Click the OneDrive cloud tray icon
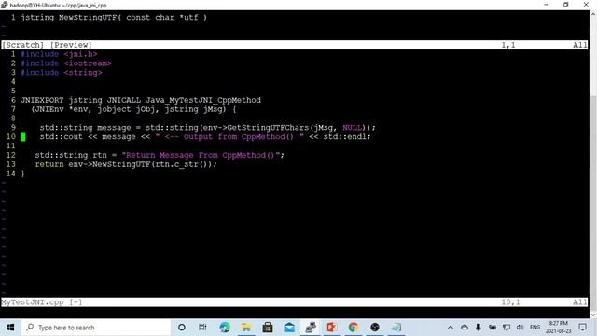Image resolution: width=597 pixels, height=336 pixels. [465, 328]
